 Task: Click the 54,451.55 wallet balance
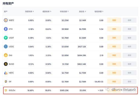(x=99, y=82)
